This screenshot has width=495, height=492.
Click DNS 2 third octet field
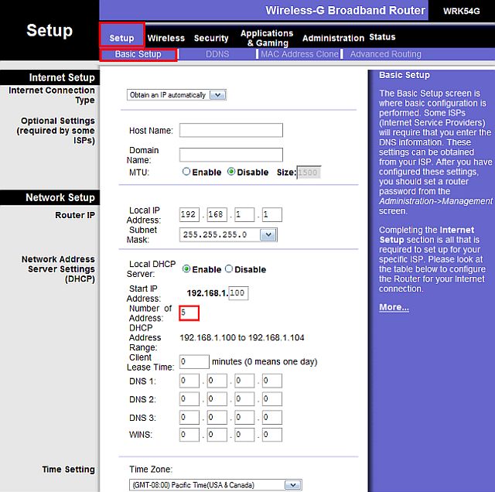(x=244, y=399)
